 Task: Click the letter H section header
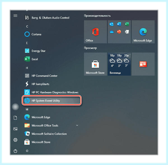[27, 68]
